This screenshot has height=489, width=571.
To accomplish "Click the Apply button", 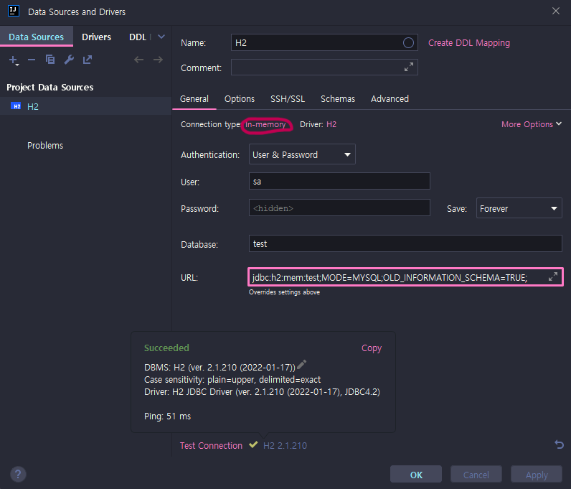I will pyautogui.click(x=537, y=475).
